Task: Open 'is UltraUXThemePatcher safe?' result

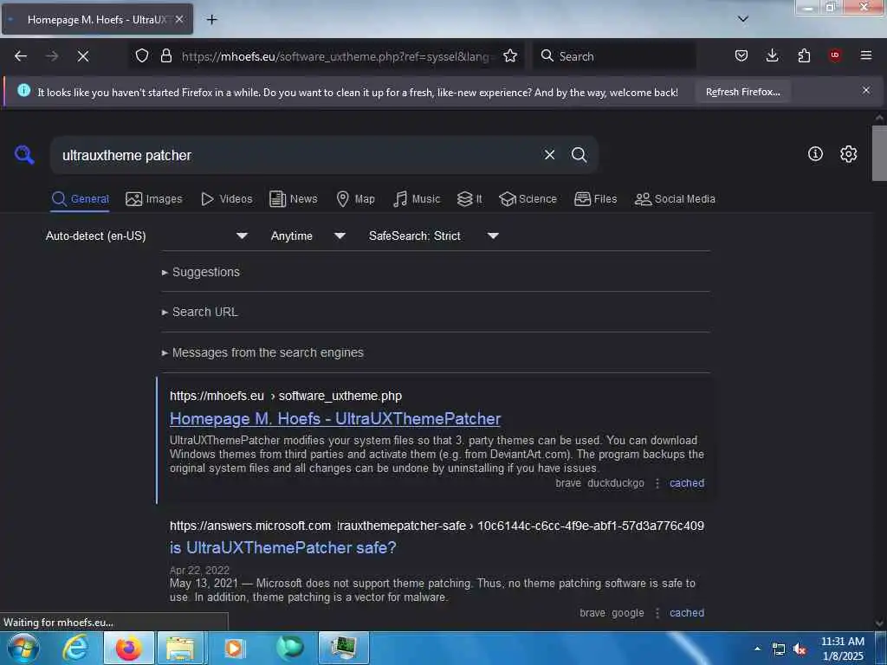Action: coord(283,547)
